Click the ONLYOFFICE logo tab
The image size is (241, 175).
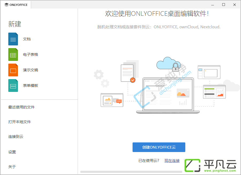coord(16,5)
